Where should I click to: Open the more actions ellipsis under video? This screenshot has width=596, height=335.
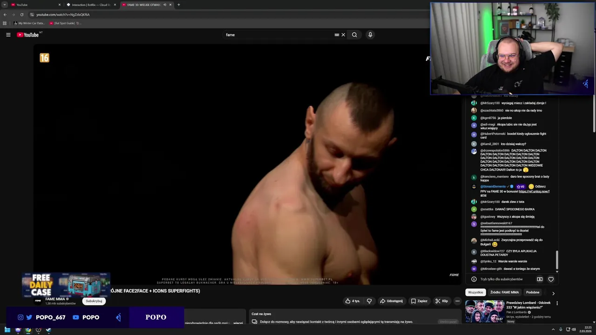457,301
